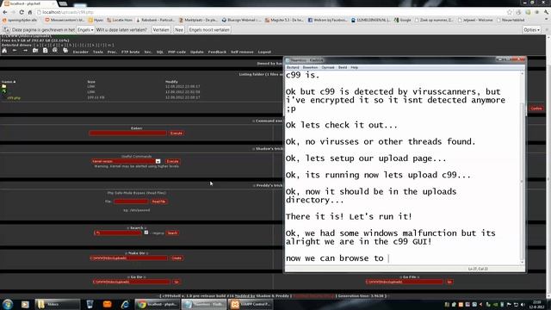The height and width of the screenshot is (310, 551).
Task: Open the Chrome wrench menu
Action: [x=546, y=12]
